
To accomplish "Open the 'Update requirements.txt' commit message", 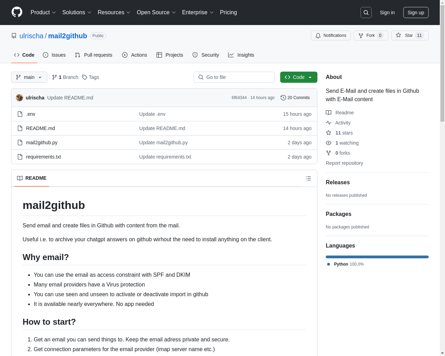I will (165, 157).
